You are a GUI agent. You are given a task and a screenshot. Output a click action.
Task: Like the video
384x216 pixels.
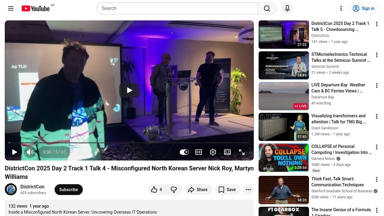[x=157, y=190]
